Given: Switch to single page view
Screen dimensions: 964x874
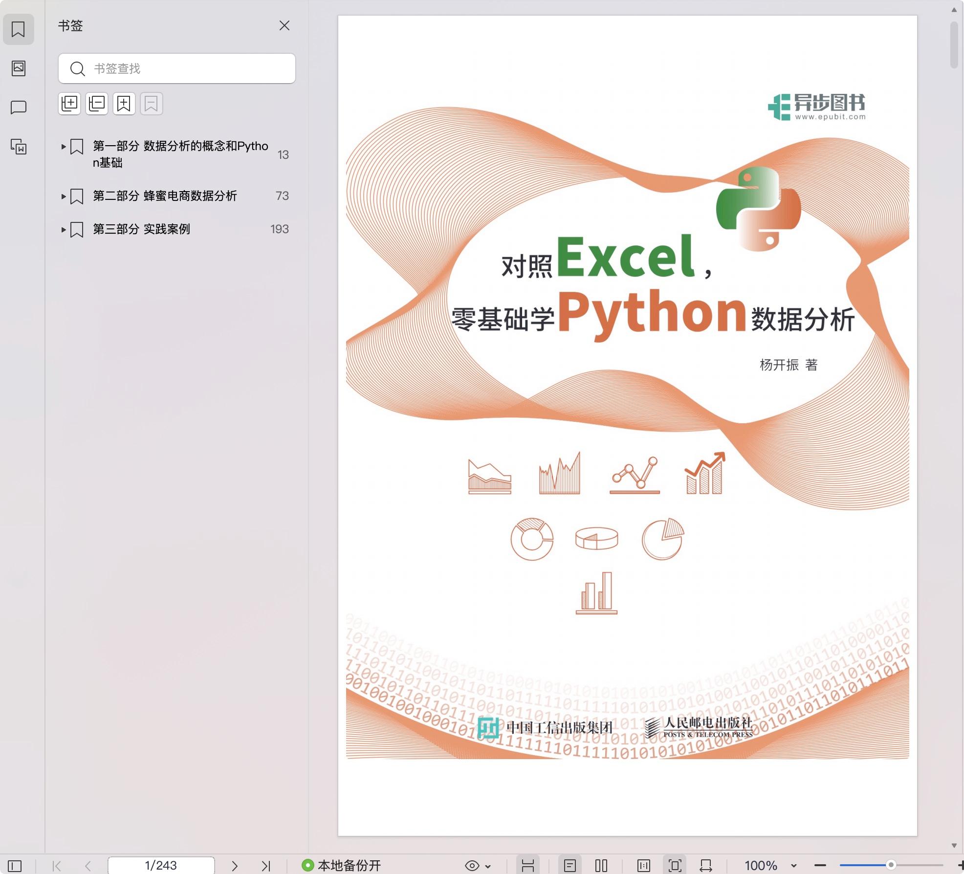Looking at the screenshot, I should pos(570,866).
